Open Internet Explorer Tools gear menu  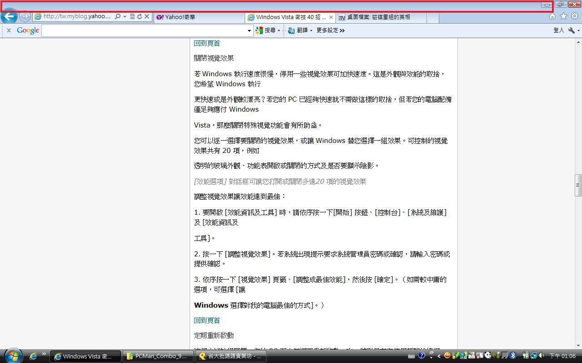[575, 16]
